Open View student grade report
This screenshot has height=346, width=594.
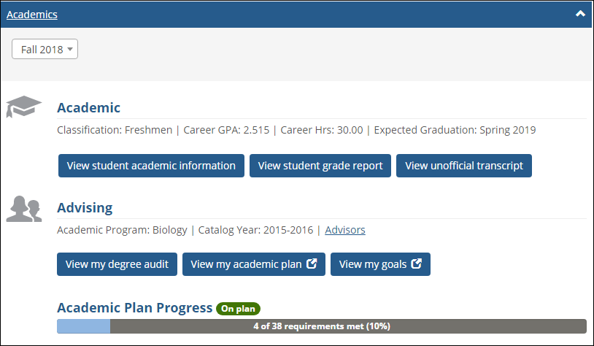[320, 166]
